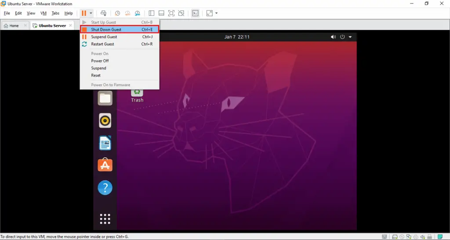Choose Shut Down Guest from the menu
The image size is (450, 240).
tap(120, 29)
